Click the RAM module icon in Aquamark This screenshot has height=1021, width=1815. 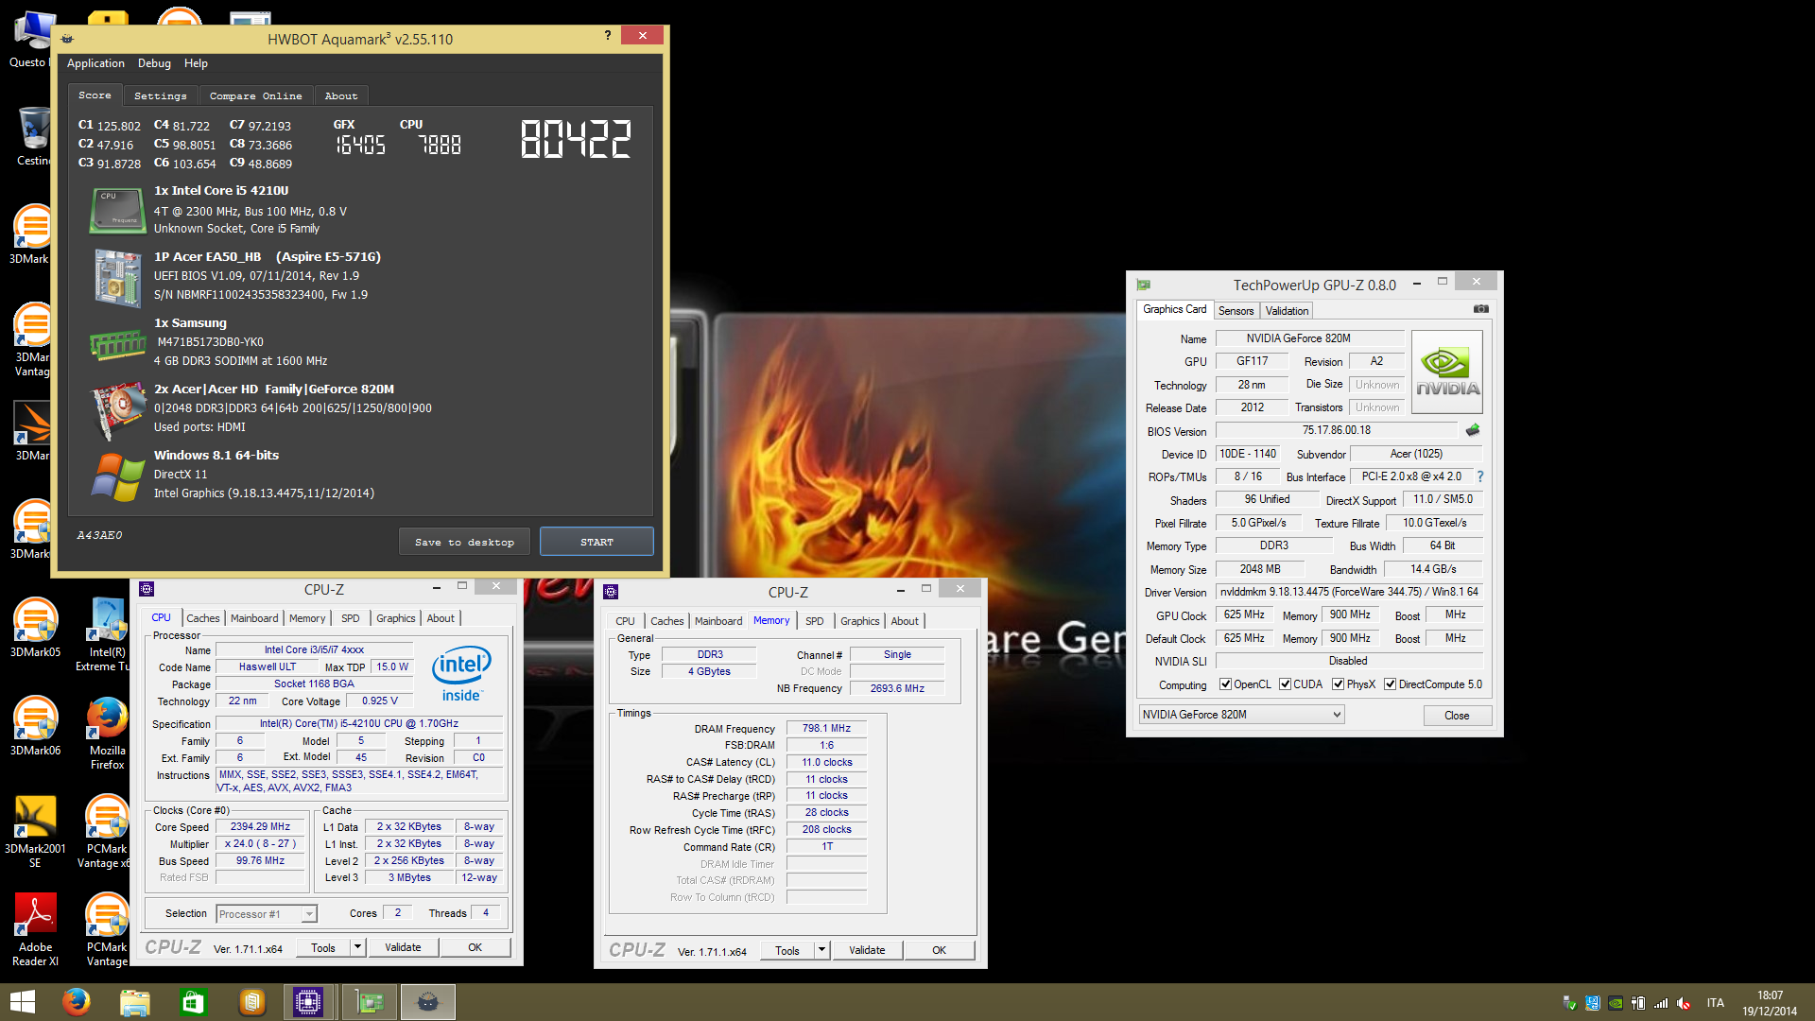117,344
